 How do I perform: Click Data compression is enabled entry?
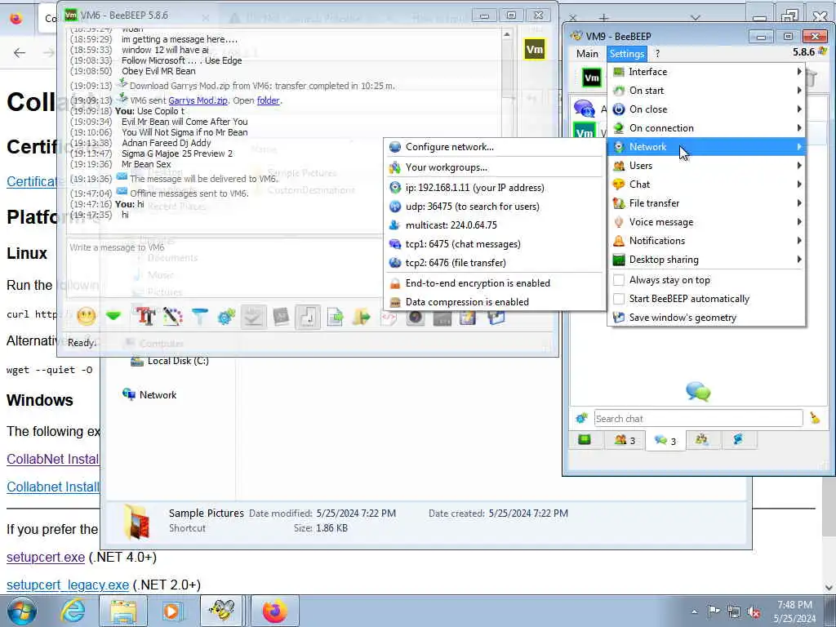[x=495, y=302]
